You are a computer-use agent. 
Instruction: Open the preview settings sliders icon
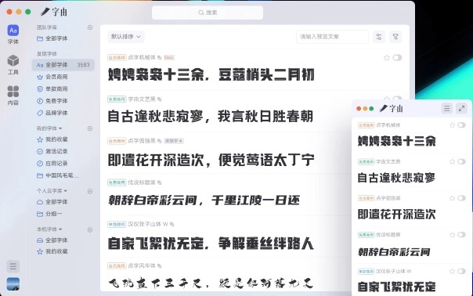tap(379, 37)
